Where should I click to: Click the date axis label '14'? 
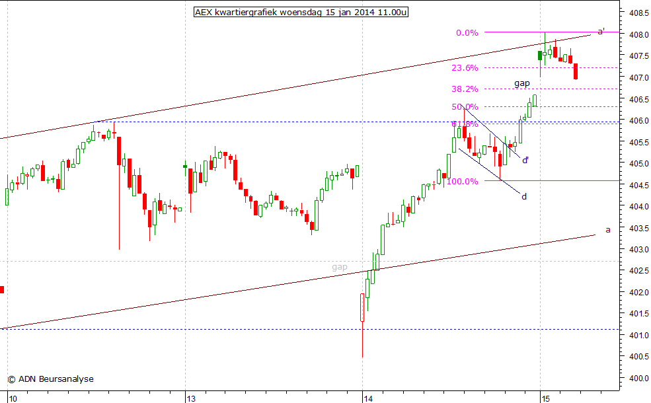point(368,399)
